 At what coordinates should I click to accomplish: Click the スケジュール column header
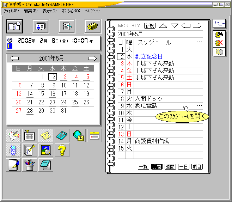tap(154, 42)
